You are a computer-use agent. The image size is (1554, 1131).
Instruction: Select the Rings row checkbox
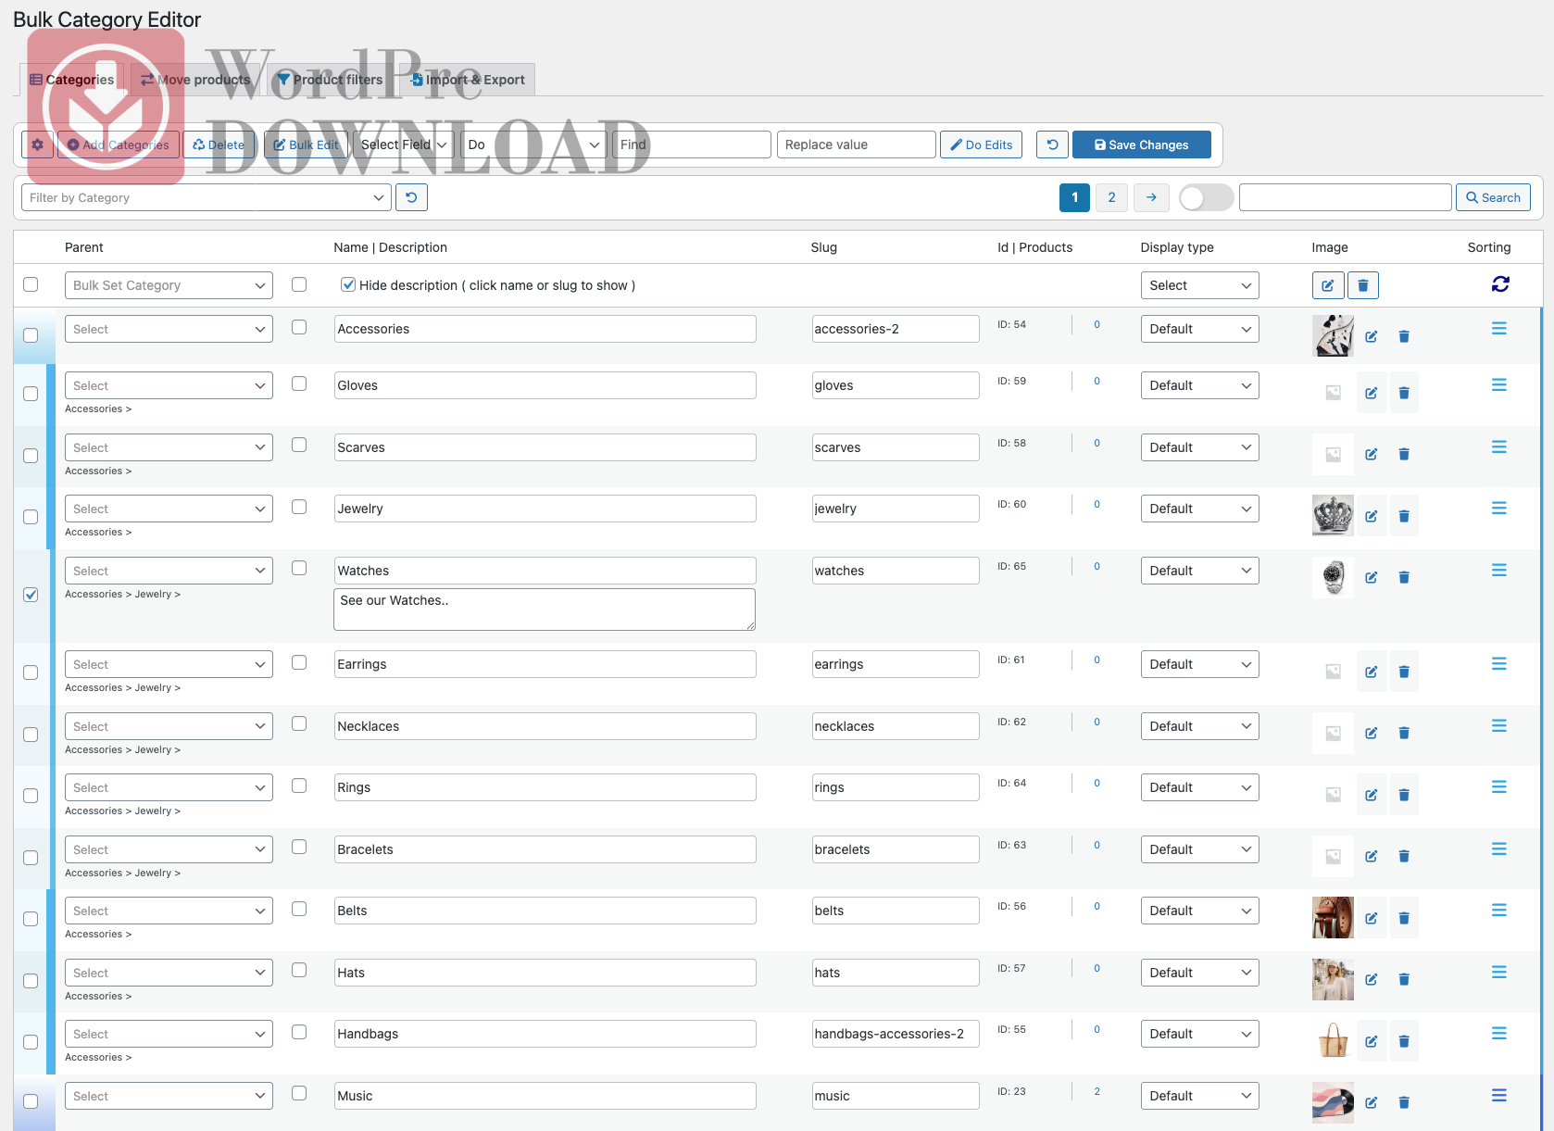(x=31, y=796)
